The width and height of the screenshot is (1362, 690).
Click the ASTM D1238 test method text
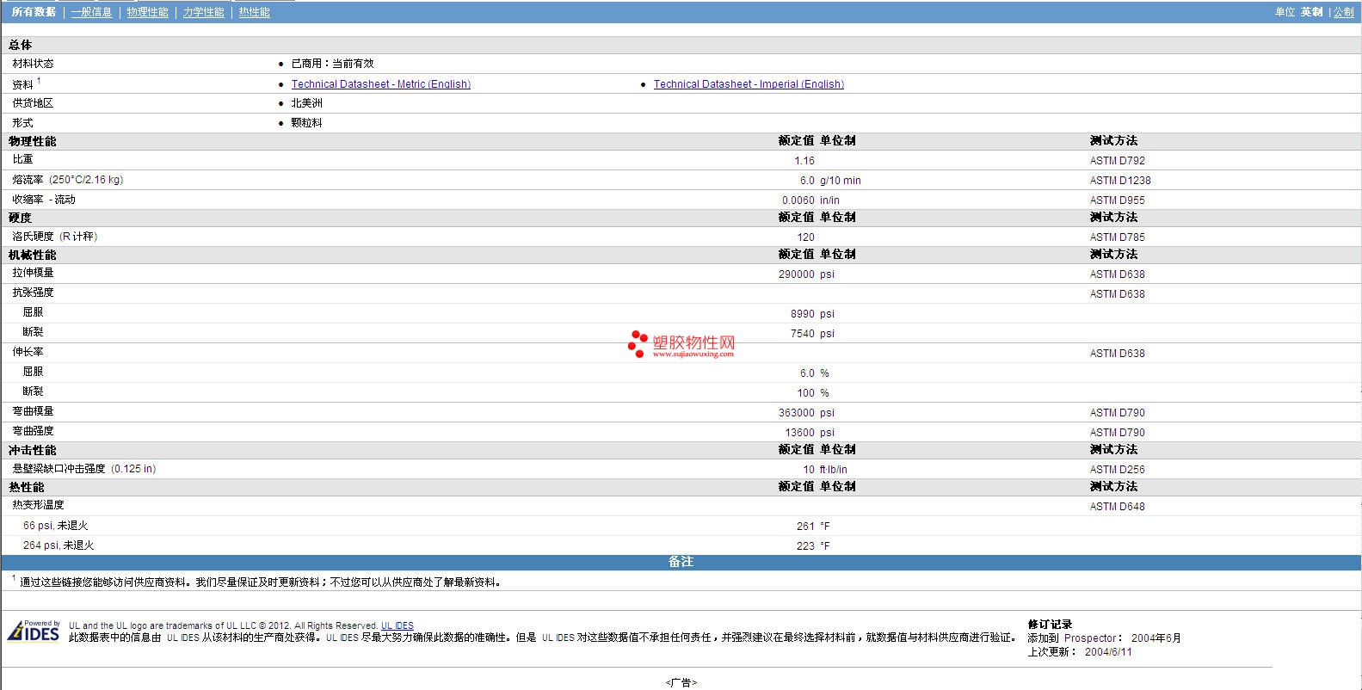(x=1119, y=181)
